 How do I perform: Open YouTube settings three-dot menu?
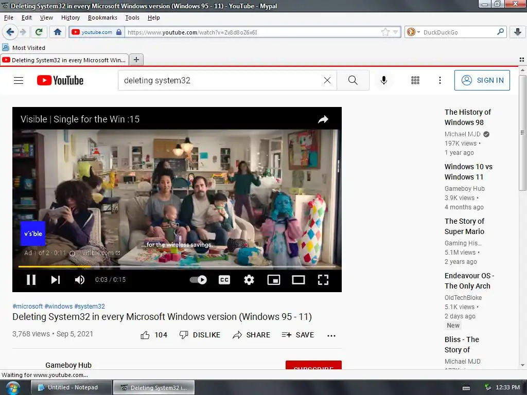pyautogui.click(x=440, y=80)
